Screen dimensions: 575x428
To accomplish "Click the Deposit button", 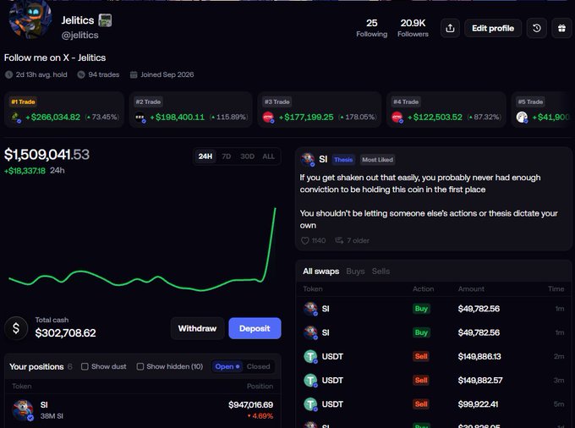I will pyautogui.click(x=255, y=328).
